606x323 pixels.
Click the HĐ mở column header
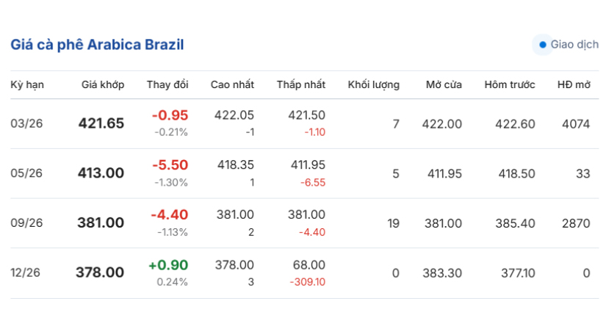click(574, 84)
